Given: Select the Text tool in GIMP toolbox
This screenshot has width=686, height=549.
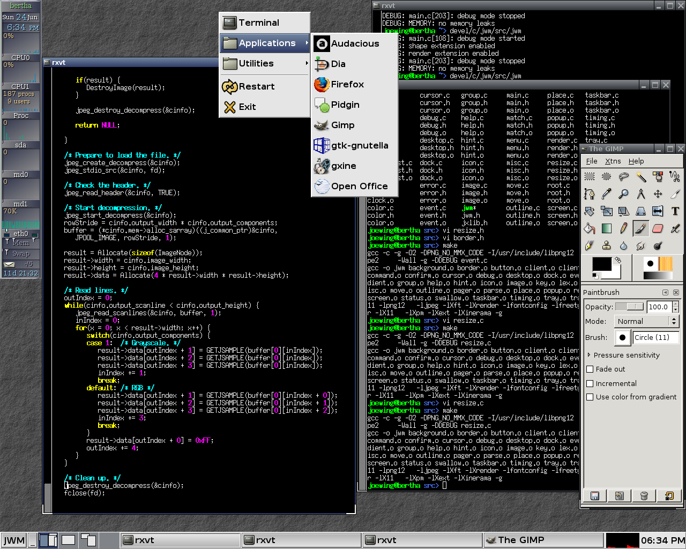Looking at the screenshot, I should tap(675, 211).
